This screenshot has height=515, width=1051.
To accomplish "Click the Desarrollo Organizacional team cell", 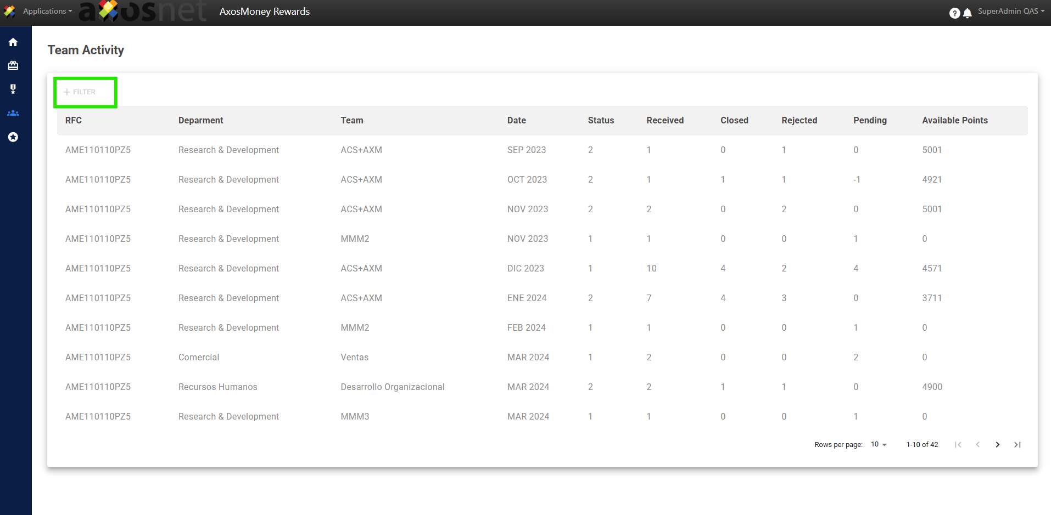I will 392,387.
